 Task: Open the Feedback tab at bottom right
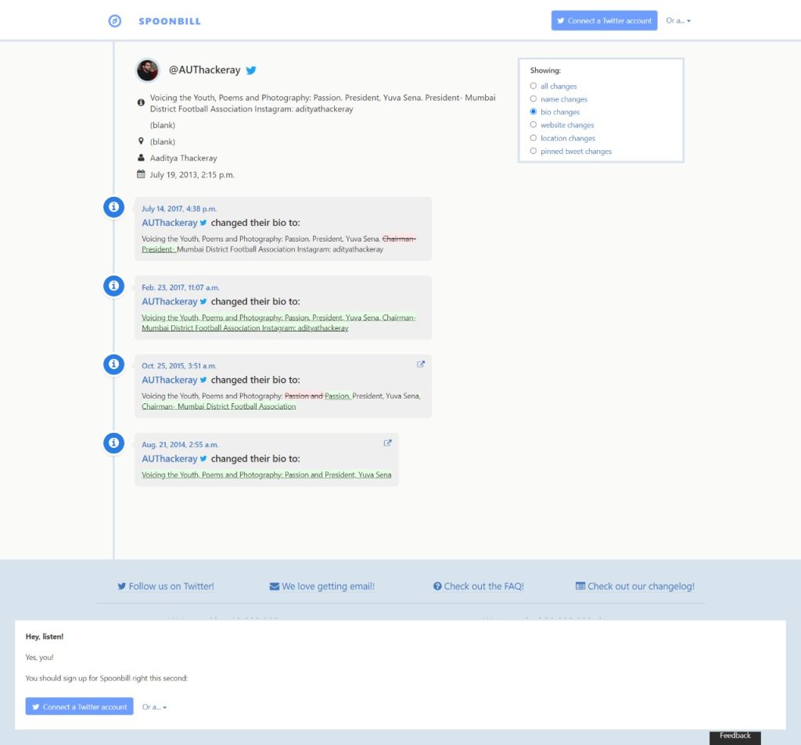tap(735, 736)
